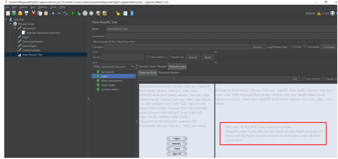Click the Search binoculars toolbar icon
Viewport: 338px width, 159px height.
click(112, 13)
